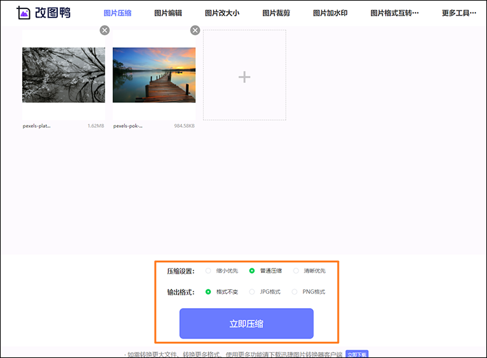487x358 pixels.
Task: Expand the 更多工具 menu
Action: pyautogui.click(x=458, y=13)
